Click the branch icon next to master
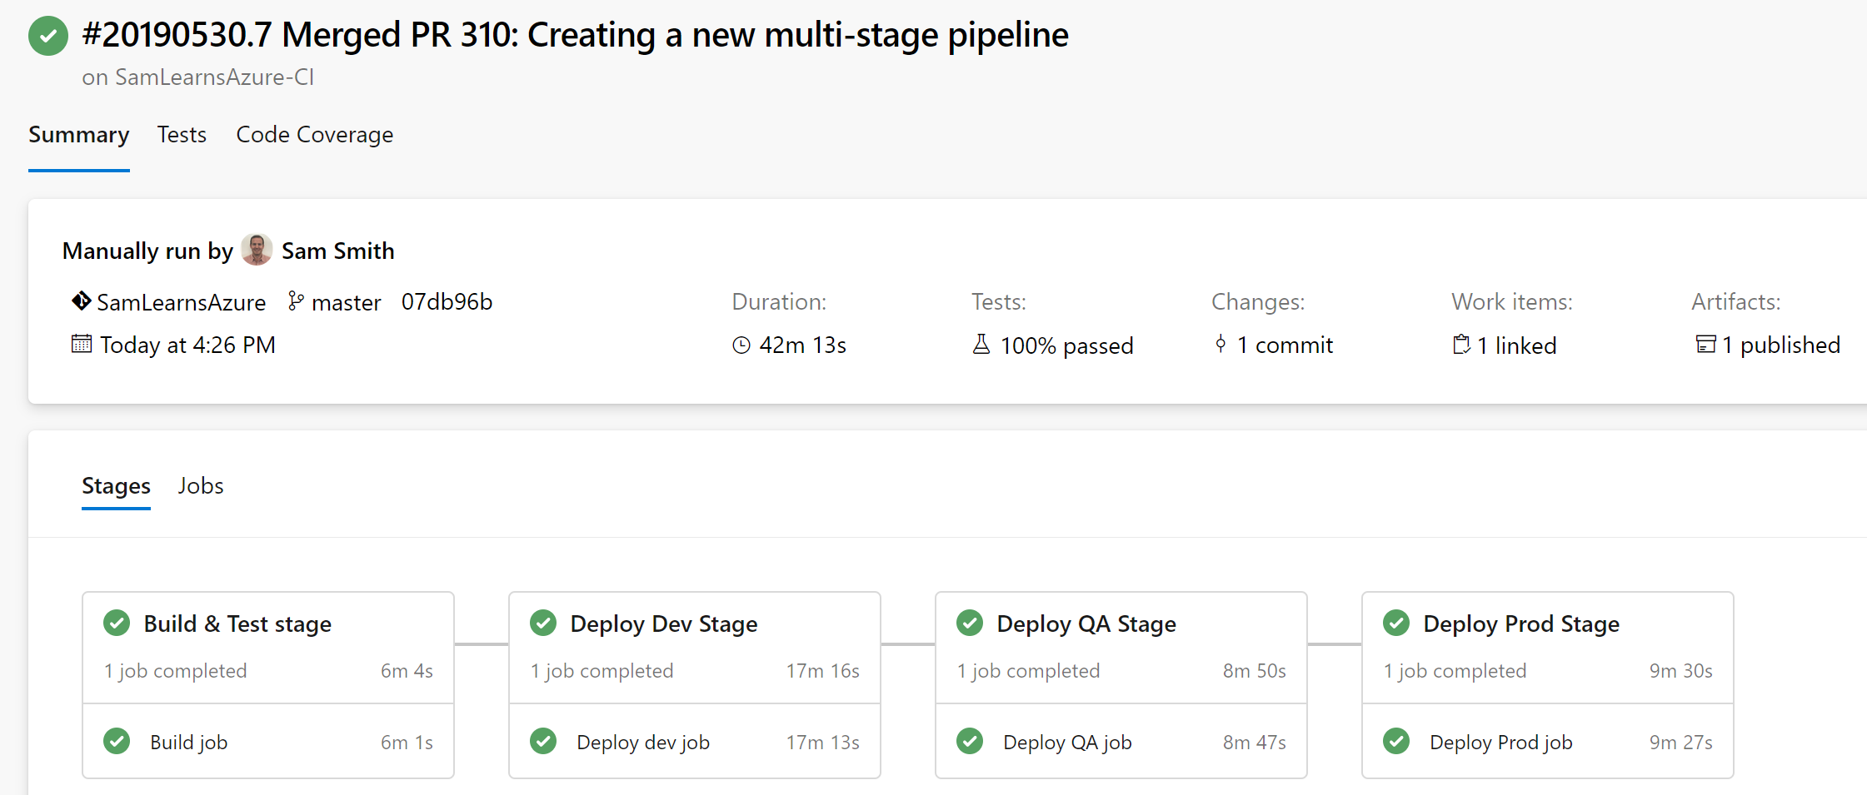The height and width of the screenshot is (795, 1867). [296, 301]
